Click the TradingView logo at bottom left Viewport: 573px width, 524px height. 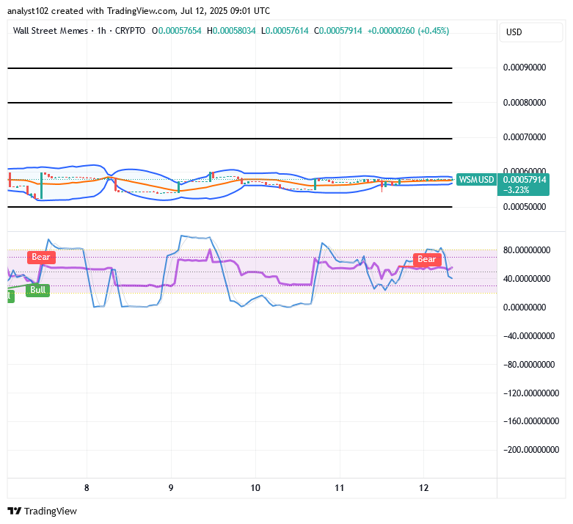point(42,511)
